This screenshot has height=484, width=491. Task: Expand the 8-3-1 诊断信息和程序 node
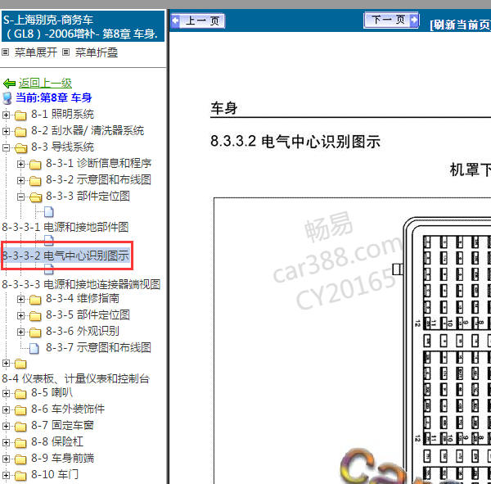click(x=20, y=164)
